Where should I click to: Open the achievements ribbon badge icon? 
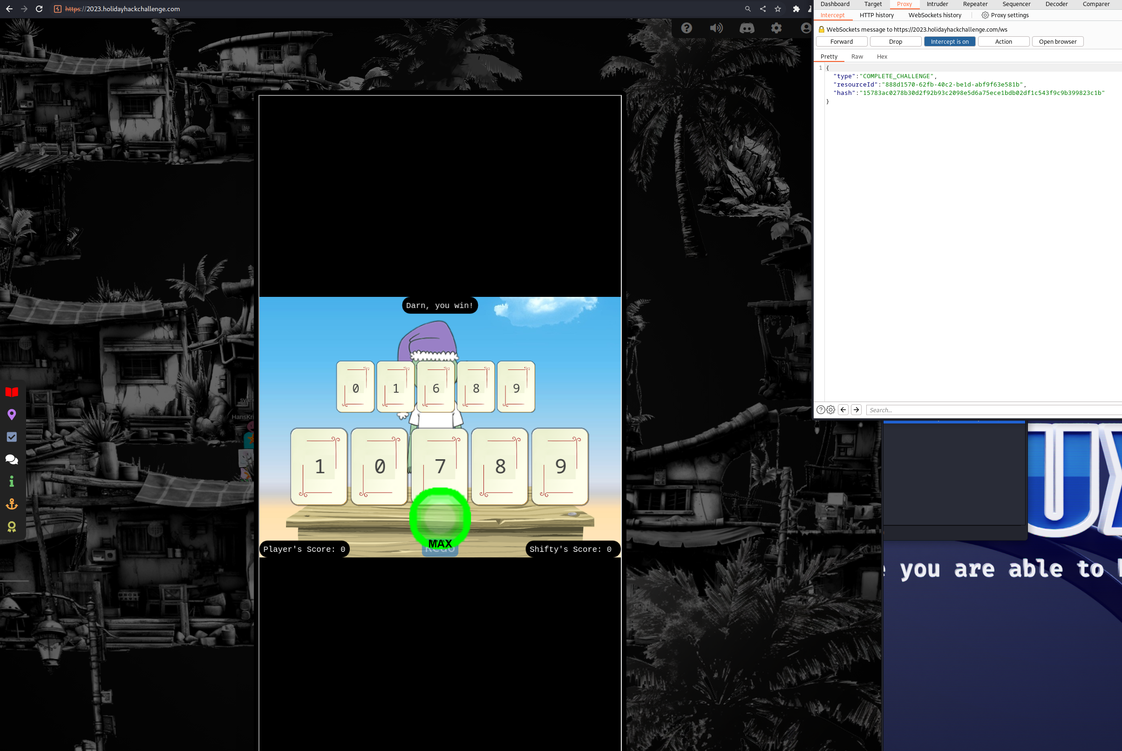pyautogui.click(x=12, y=526)
